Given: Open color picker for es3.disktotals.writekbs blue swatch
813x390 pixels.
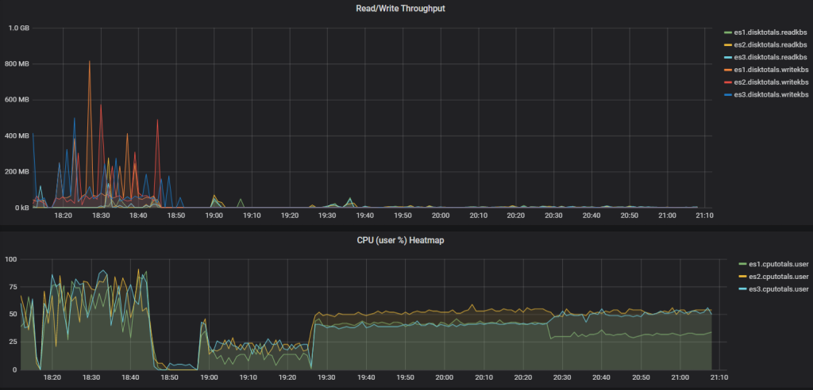Looking at the screenshot, I should [727, 95].
